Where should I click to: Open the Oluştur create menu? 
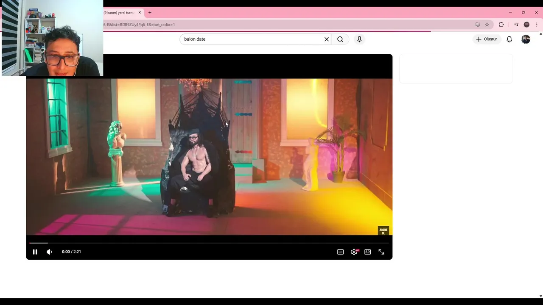(487, 39)
